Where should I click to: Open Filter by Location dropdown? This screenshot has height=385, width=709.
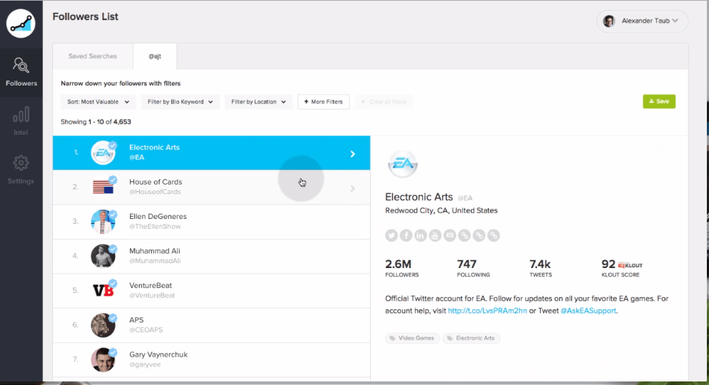(x=258, y=102)
